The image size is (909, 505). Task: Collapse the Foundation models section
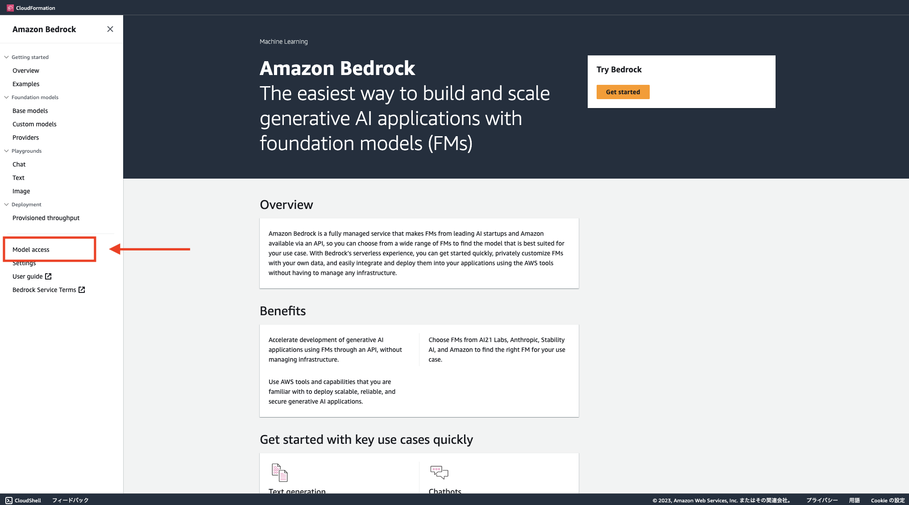[6, 97]
